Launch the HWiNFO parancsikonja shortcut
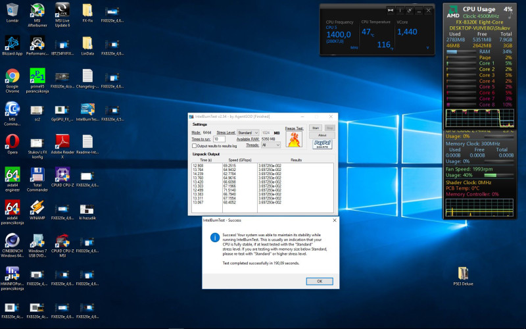The image size is (526, 329). pos(12,273)
